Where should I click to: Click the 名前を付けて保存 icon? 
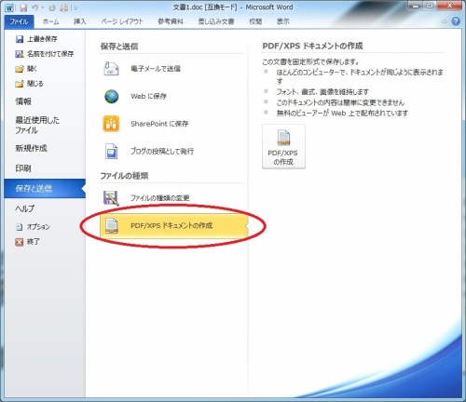click(20, 54)
